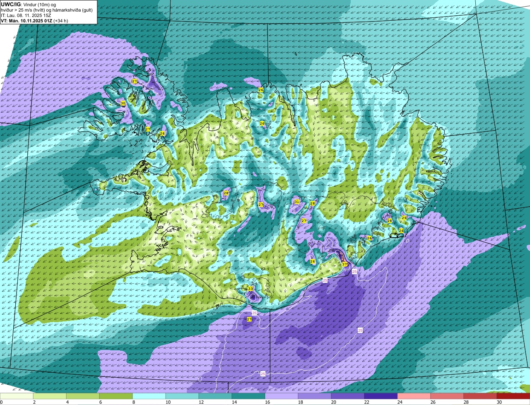Click the yellow gust label '31'

point(297,202)
